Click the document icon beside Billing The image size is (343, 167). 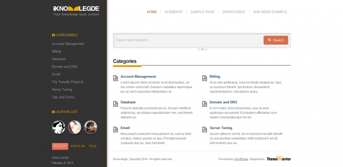coord(205,78)
